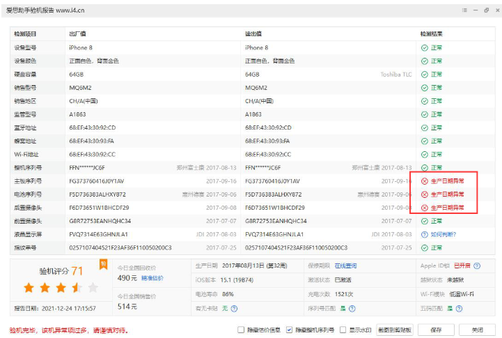Click help icon next to Apple ID锁
Screen dimensions: 502x338
(477, 266)
